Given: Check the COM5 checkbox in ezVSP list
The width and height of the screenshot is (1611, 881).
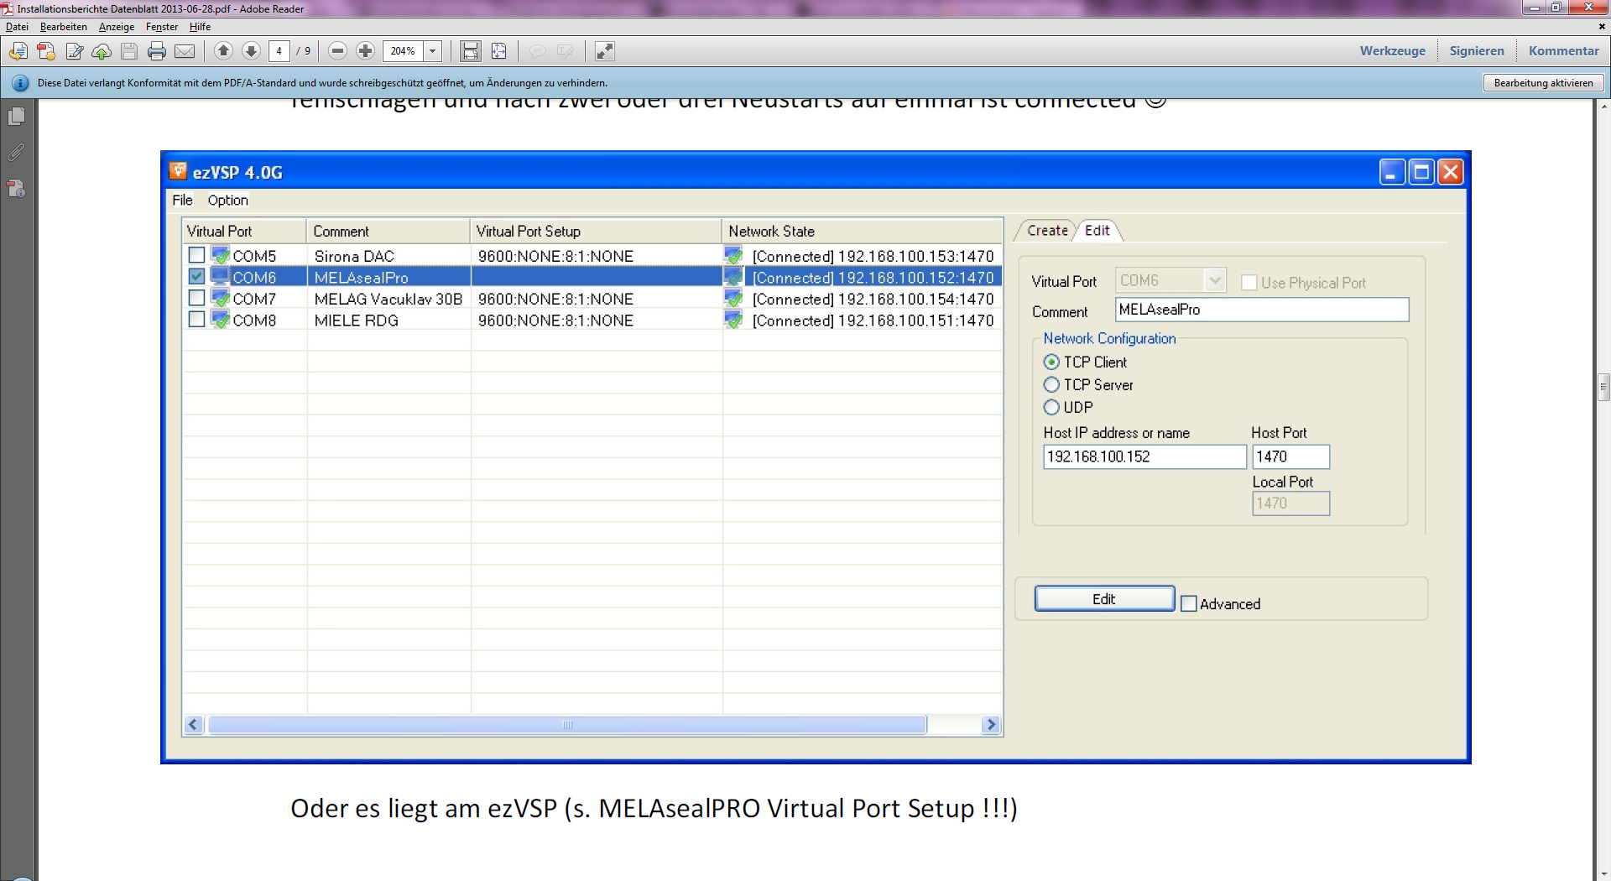Looking at the screenshot, I should click(x=196, y=254).
